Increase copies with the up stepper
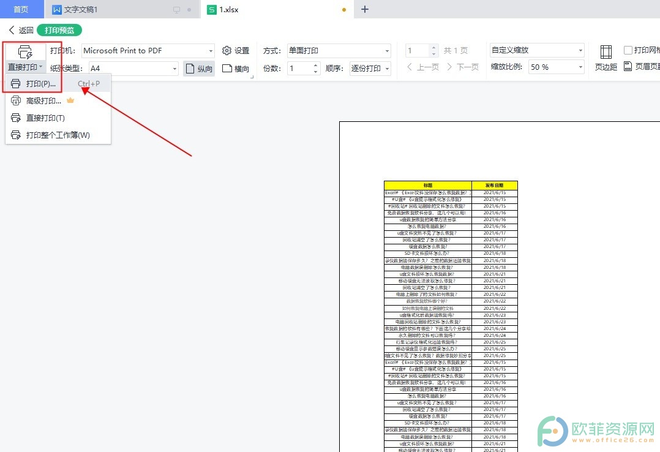 click(x=316, y=65)
